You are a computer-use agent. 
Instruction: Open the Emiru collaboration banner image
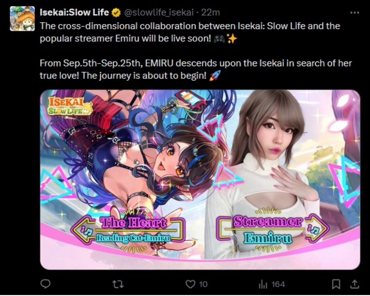pyautogui.click(x=200, y=180)
